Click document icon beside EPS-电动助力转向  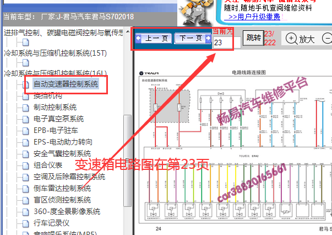[26, 142]
